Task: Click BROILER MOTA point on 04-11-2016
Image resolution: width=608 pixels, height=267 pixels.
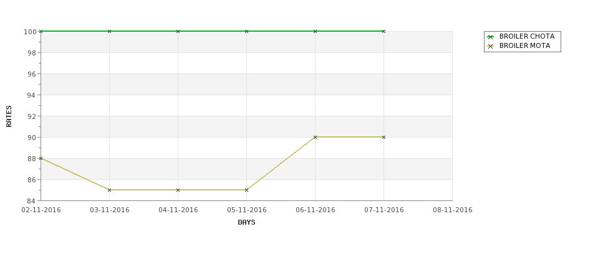Action: tap(178, 190)
